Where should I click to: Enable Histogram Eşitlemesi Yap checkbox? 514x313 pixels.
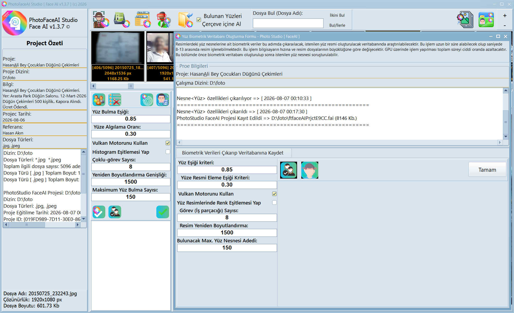168,152
